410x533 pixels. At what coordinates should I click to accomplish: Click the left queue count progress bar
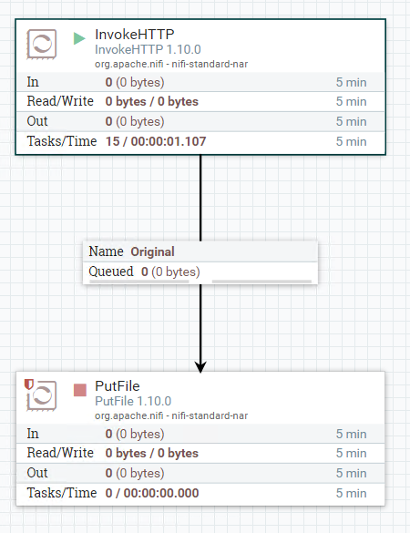pos(139,282)
